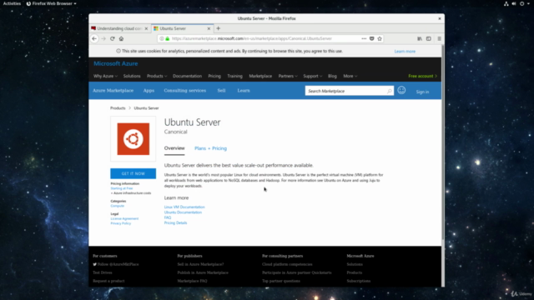534x300 pixels.
Task: Save page to Pocket icon
Action: (x=372, y=39)
